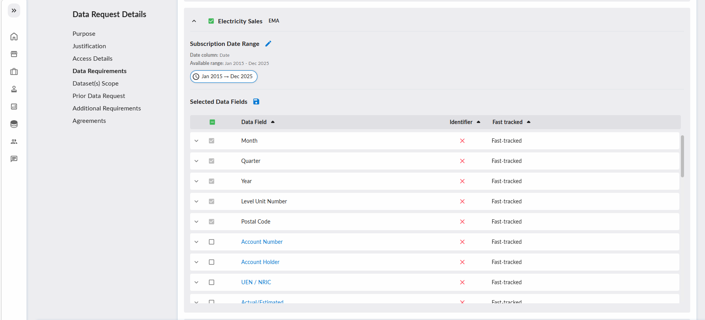Image resolution: width=705 pixels, height=320 pixels.
Task: Open the users group icon
Action: tap(14, 142)
